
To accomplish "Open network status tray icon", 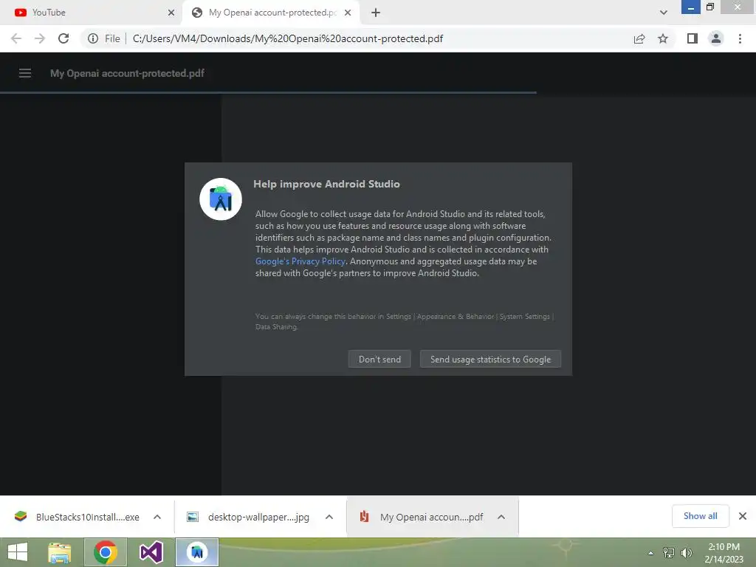I will coord(669,553).
